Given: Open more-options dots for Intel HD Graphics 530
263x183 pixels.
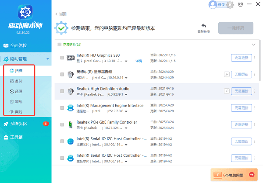Looking at the screenshot, I should pos(254,58).
